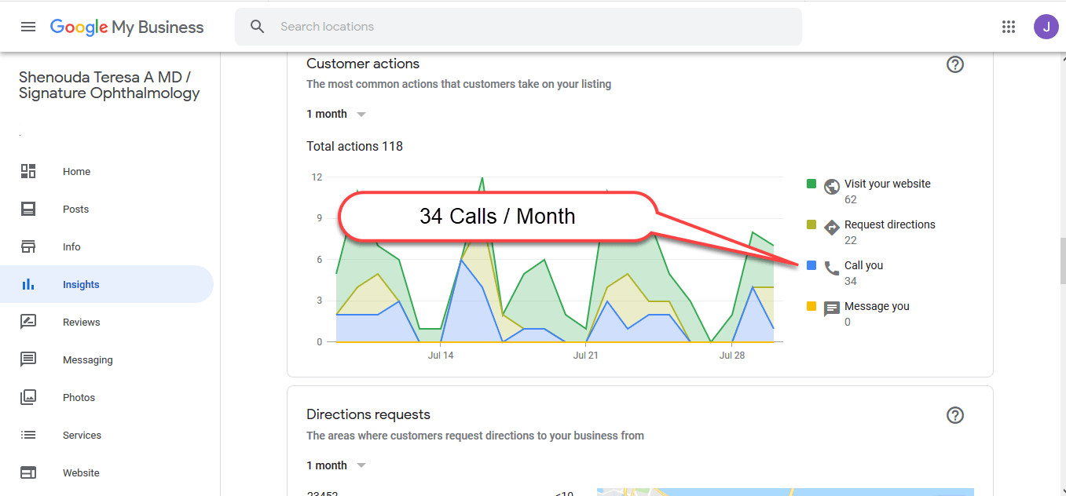This screenshot has height=496, width=1066.
Task: Expand the Customer actions 1 month dropdown
Action: tap(337, 115)
